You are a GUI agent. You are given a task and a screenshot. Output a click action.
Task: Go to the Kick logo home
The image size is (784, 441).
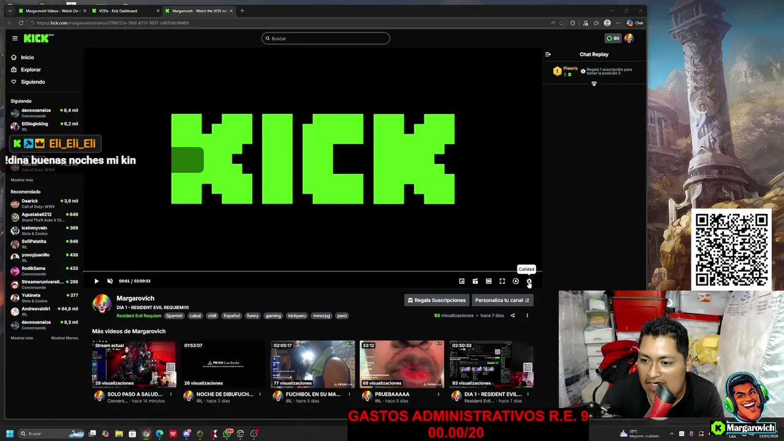(x=39, y=38)
